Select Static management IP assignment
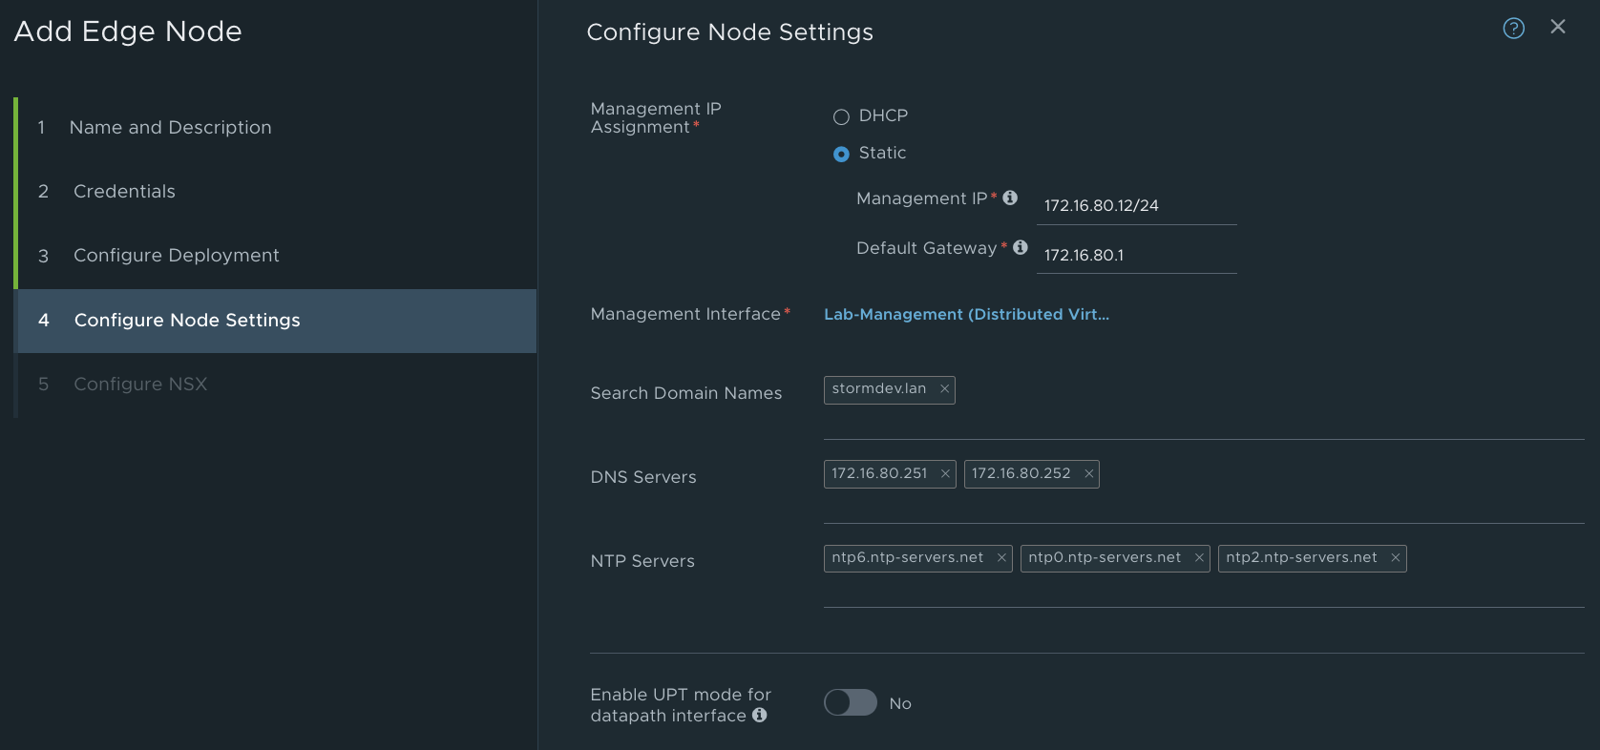Screen dimensions: 1600x750 point(841,154)
